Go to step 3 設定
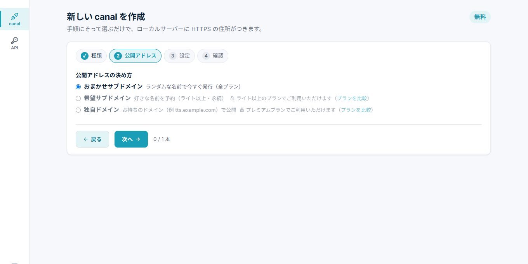The height and width of the screenshot is (264, 528). coord(179,56)
